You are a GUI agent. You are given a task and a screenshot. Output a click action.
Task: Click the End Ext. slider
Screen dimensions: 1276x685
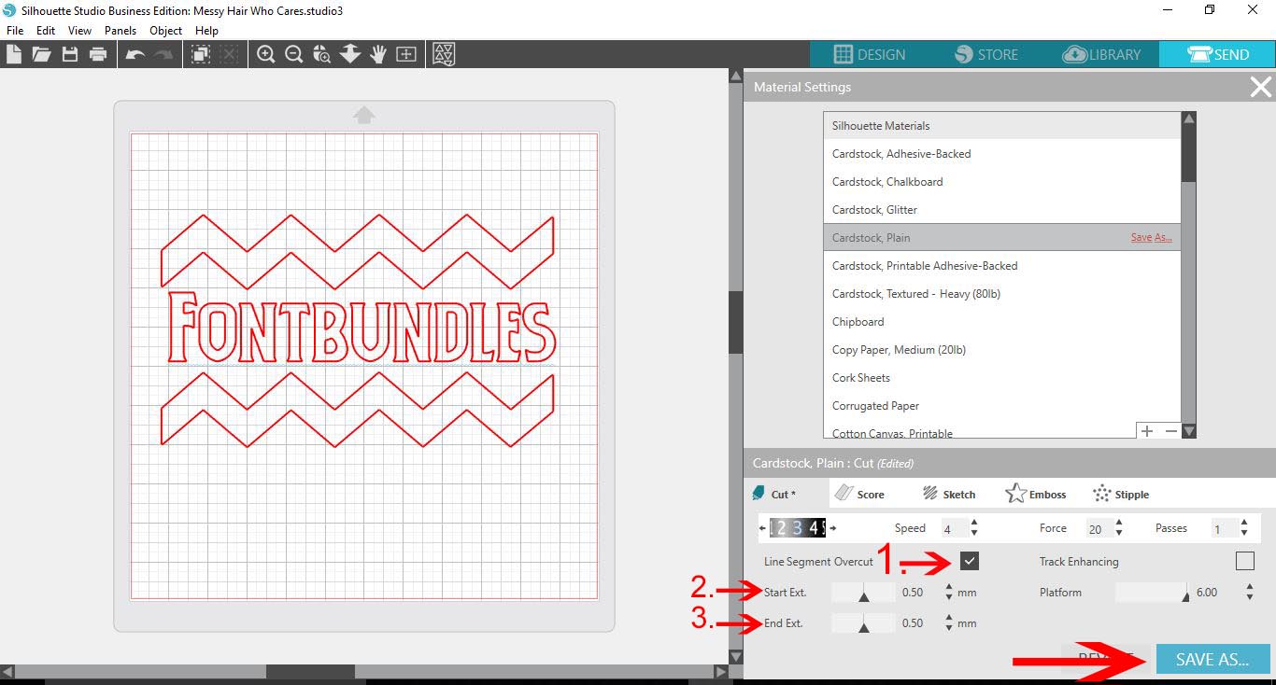(863, 623)
